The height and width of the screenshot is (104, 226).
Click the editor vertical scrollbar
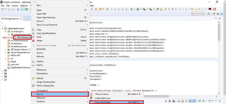click(219, 32)
